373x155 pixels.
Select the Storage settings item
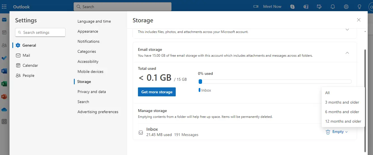pyautogui.click(x=84, y=82)
